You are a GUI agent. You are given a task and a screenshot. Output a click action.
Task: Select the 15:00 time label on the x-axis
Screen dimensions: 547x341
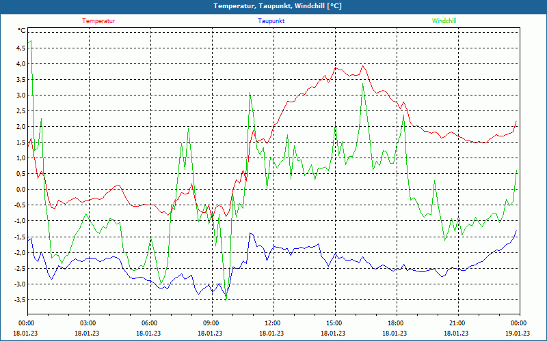[334, 323]
